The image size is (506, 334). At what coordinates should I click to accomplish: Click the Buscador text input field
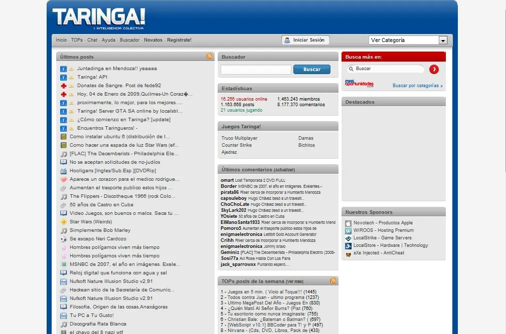(x=256, y=69)
